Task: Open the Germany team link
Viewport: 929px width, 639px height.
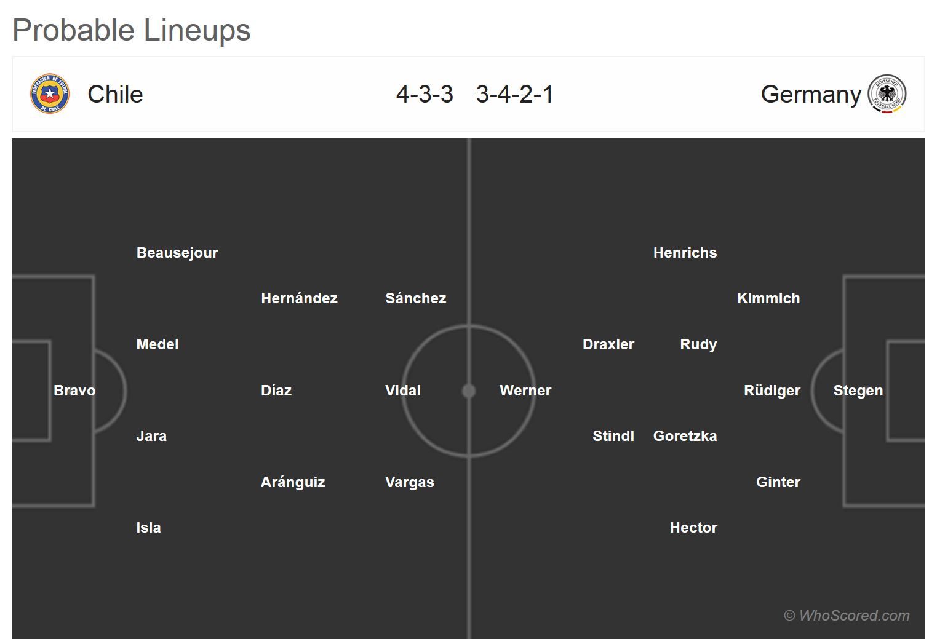Action: click(x=810, y=94)
